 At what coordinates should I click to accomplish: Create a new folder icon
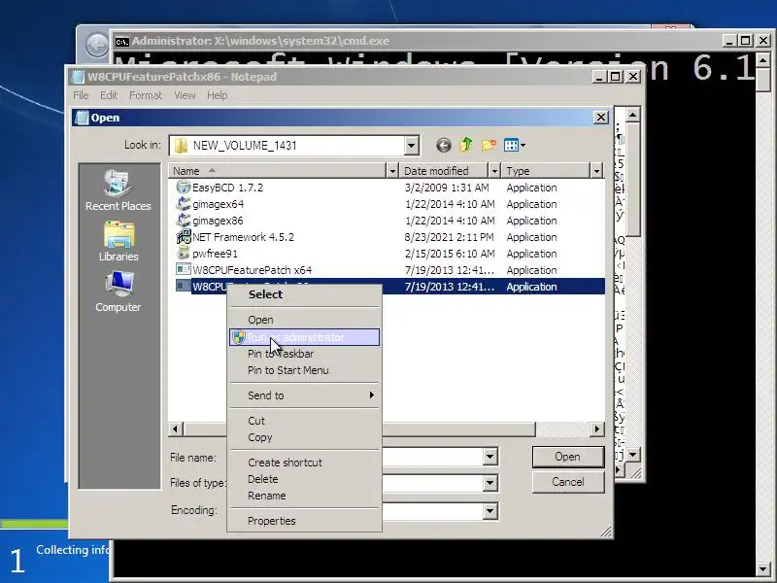(489, 145)
